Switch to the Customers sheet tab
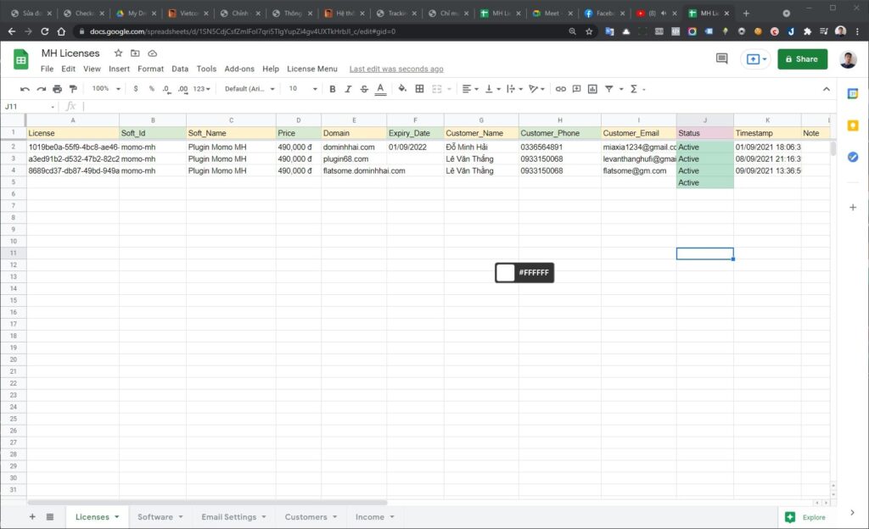The image size is (869, 529). (x=311, y=516)
